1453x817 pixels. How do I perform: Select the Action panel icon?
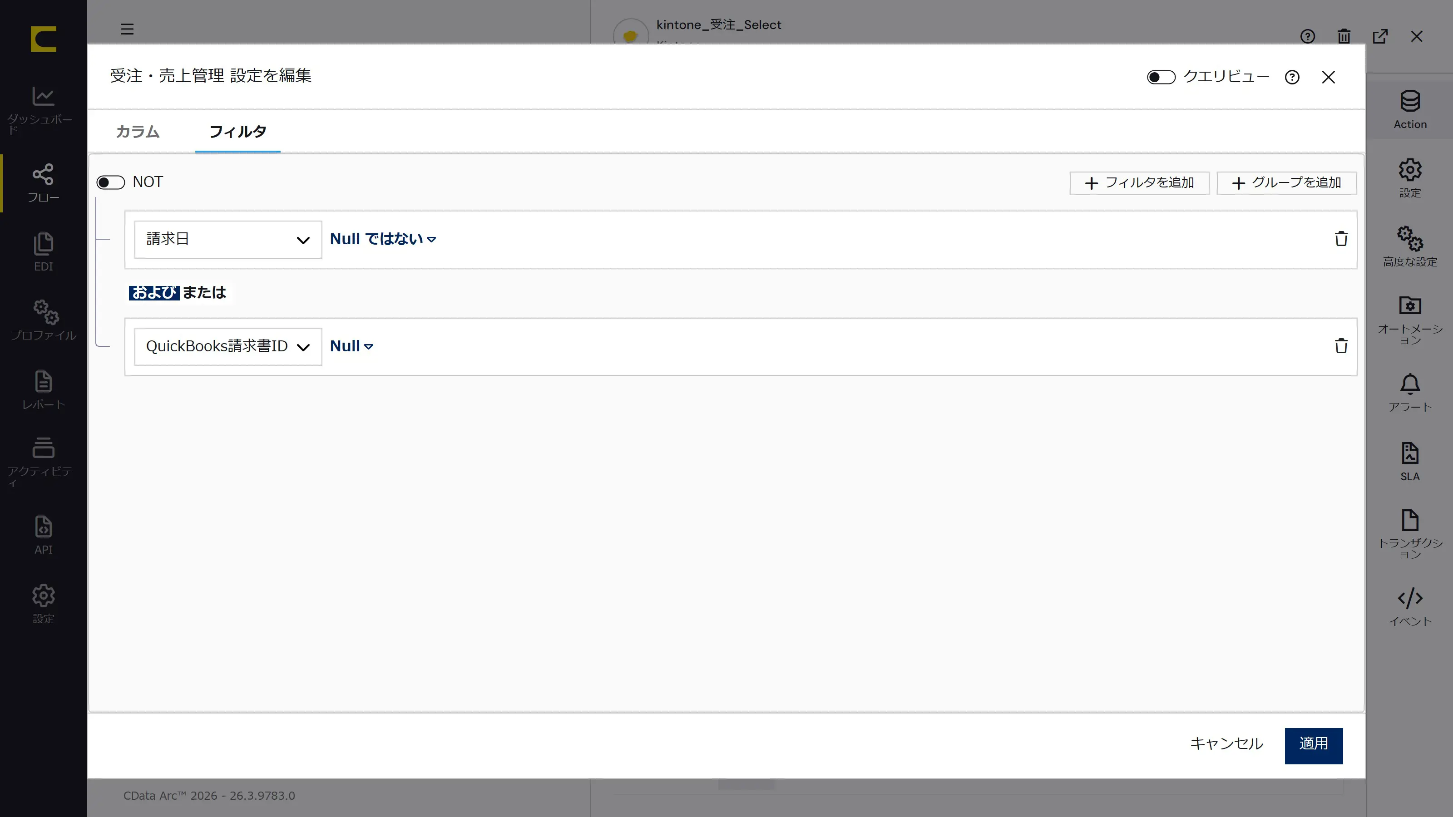(1409, 109)
